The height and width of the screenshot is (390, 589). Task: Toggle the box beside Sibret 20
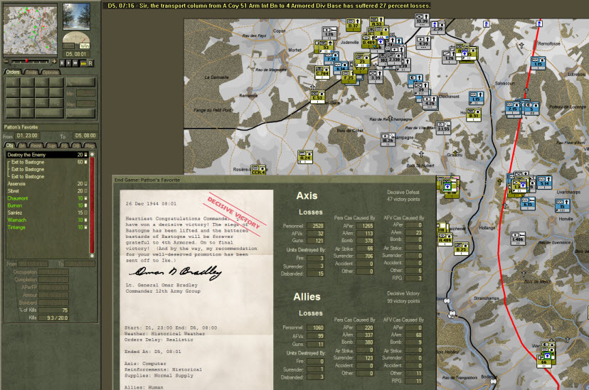(x=85, y=191)
